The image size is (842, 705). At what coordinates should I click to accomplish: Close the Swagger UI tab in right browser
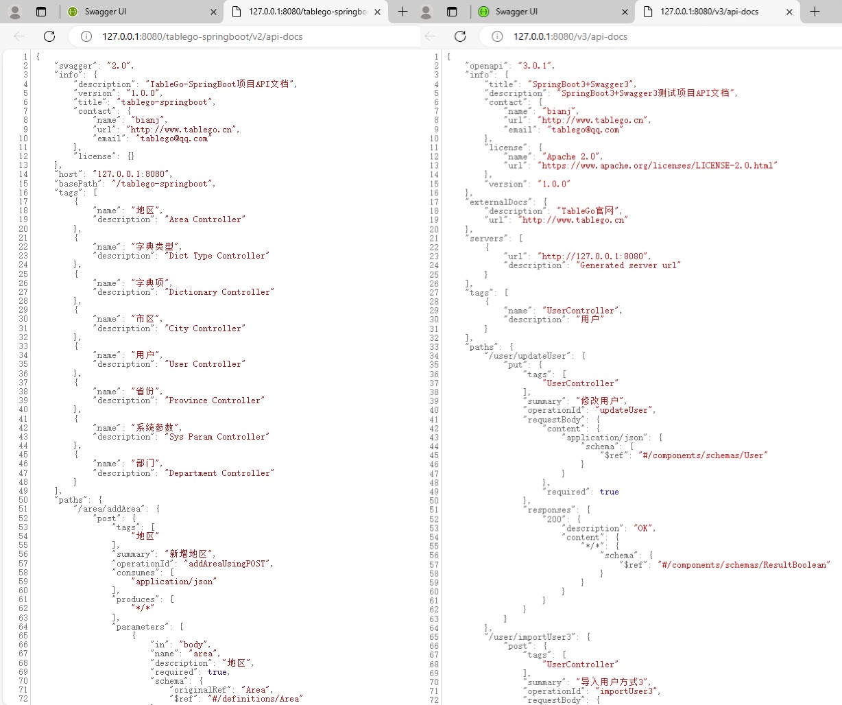click(625, 12)
